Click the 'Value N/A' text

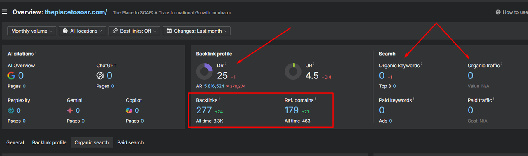point(478,86)
